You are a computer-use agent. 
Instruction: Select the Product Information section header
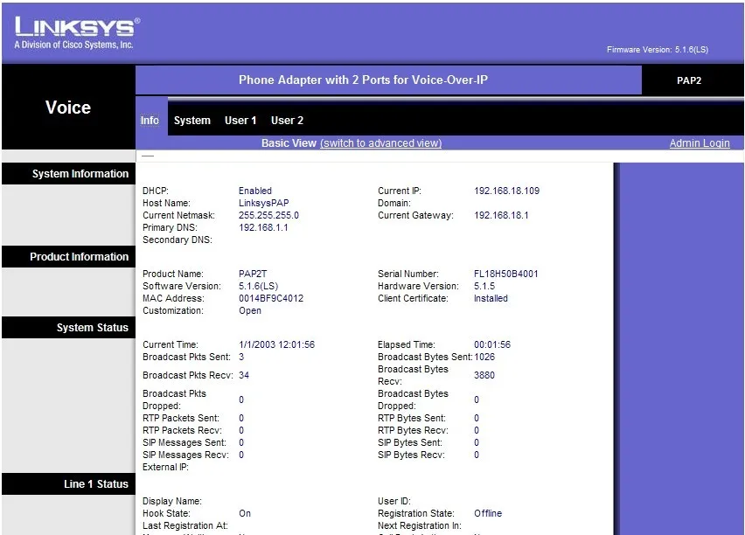(69, 256)
